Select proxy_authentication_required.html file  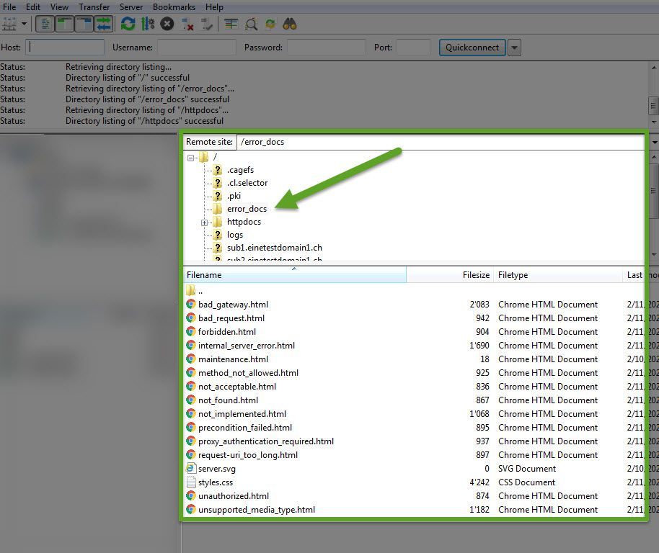click(x=265, y=441)
